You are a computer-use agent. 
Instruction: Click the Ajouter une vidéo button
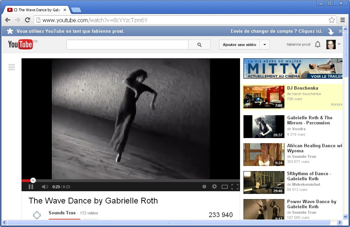239,45
